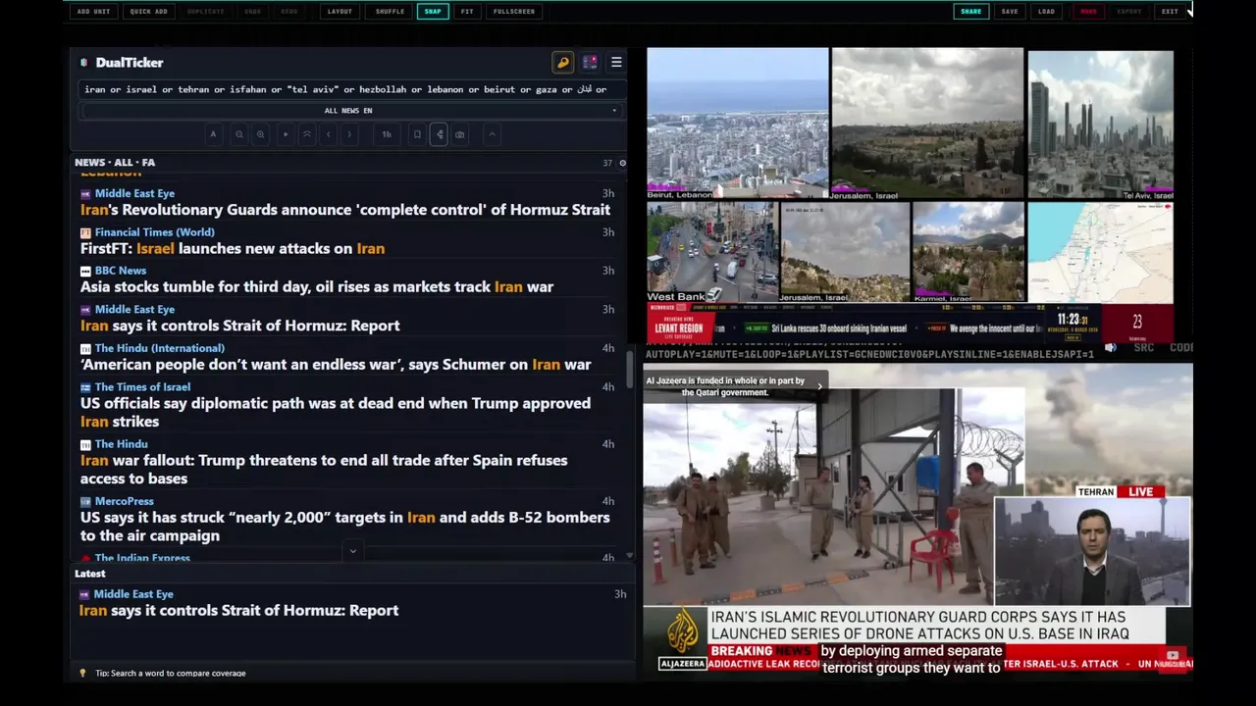Click the camera snapshot icon
This screenshot has height=706, width=1256.
(x=460, y=134)
